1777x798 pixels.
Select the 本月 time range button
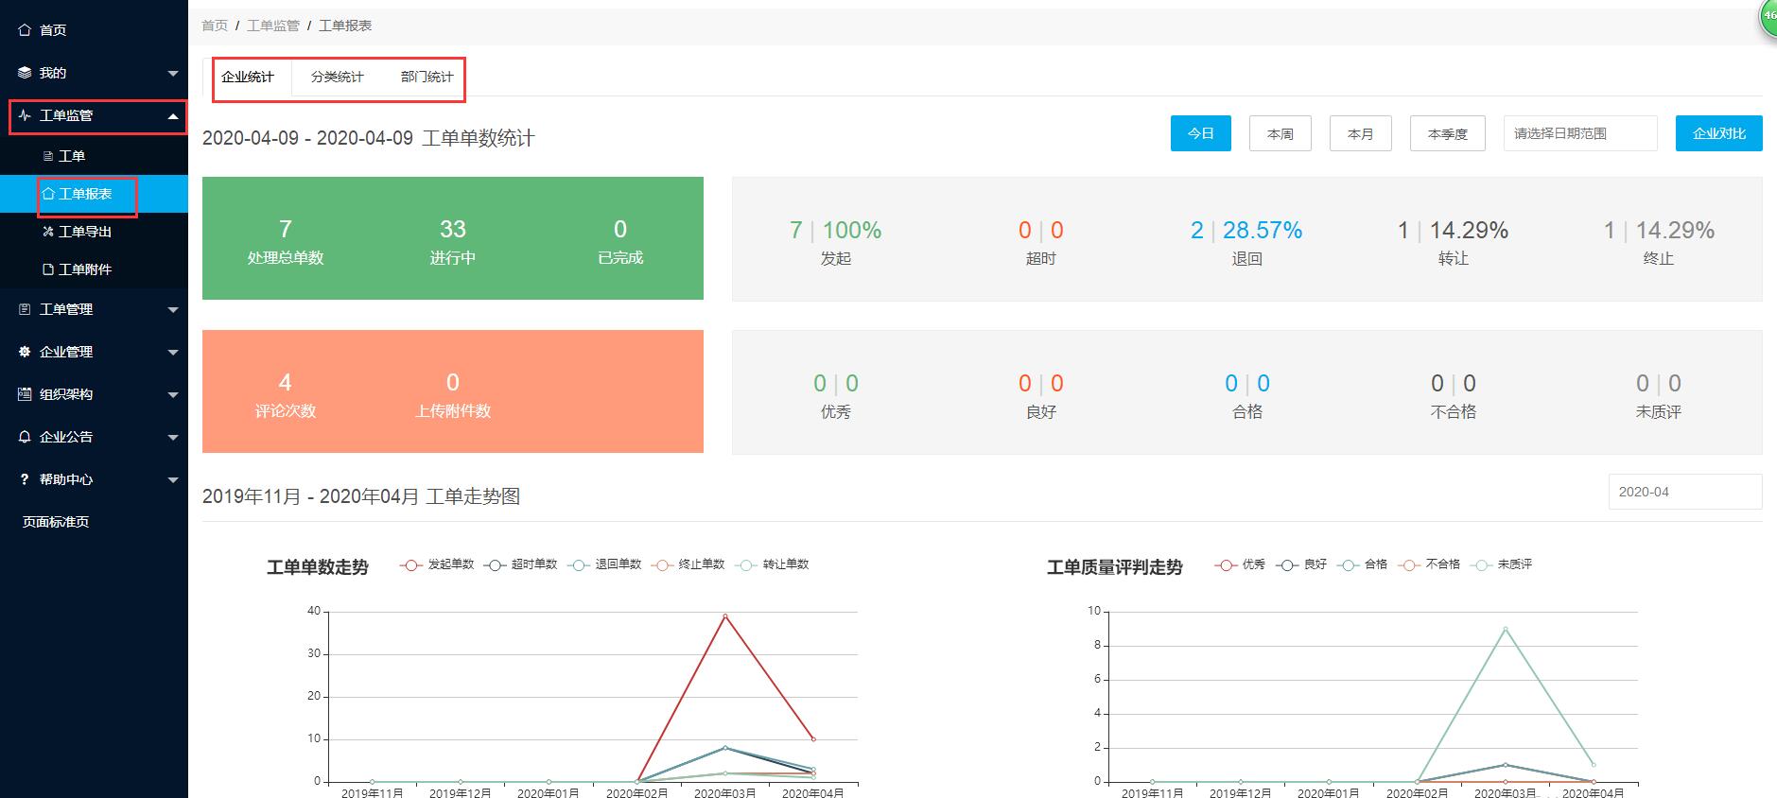tap(1360, 133)
